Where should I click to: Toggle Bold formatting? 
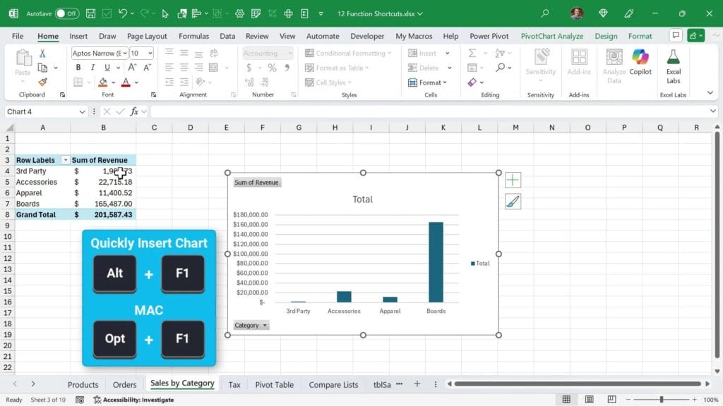(78, 68)
